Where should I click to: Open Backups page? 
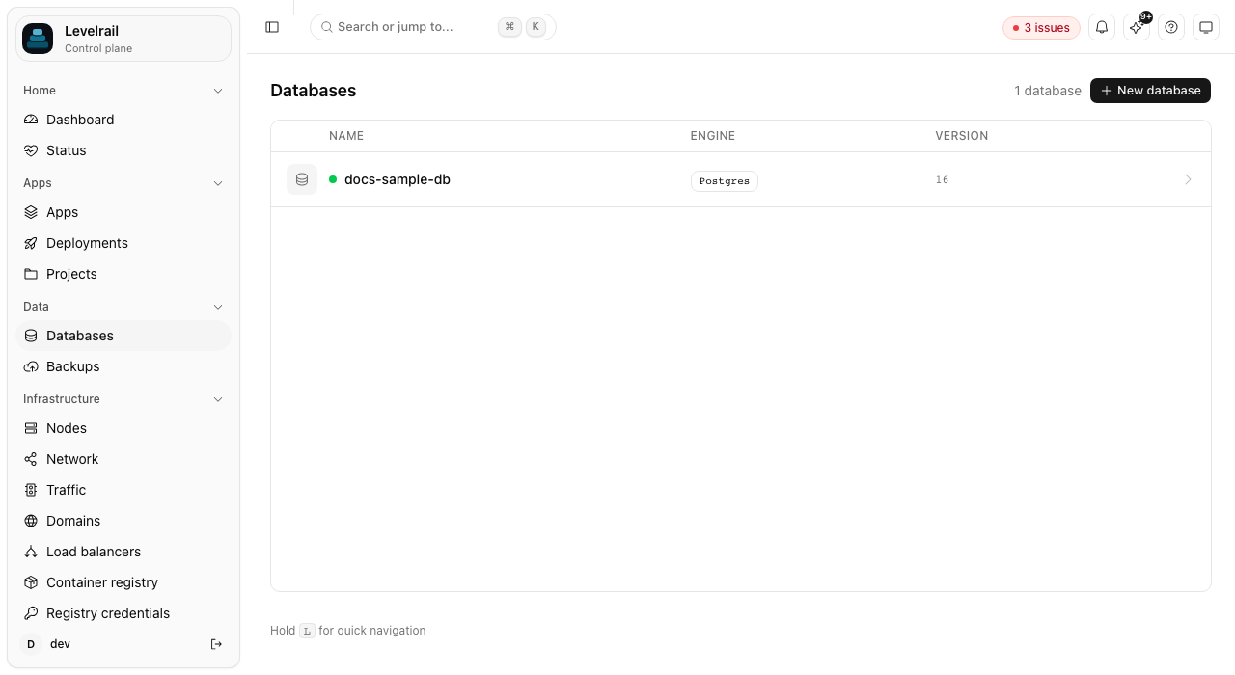123,366
